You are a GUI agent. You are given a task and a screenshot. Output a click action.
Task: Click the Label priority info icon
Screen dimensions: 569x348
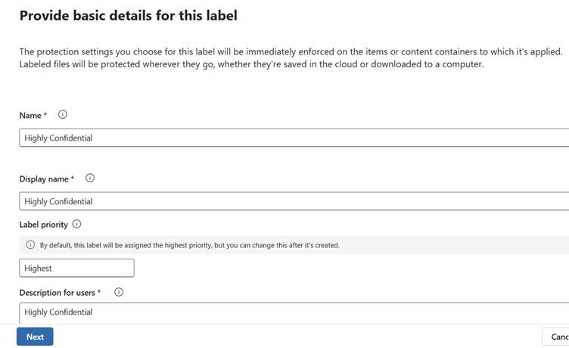click(77, 225)
